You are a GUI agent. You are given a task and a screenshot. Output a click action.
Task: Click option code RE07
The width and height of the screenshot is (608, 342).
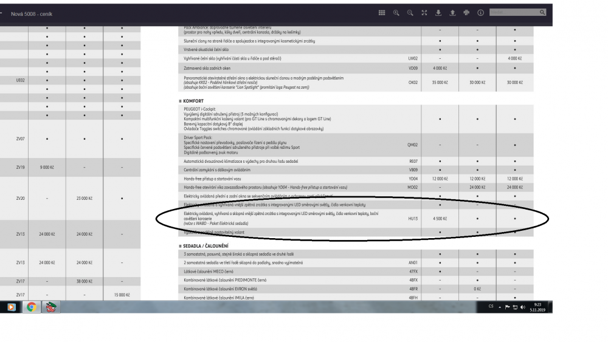click(x=413, y=161)
